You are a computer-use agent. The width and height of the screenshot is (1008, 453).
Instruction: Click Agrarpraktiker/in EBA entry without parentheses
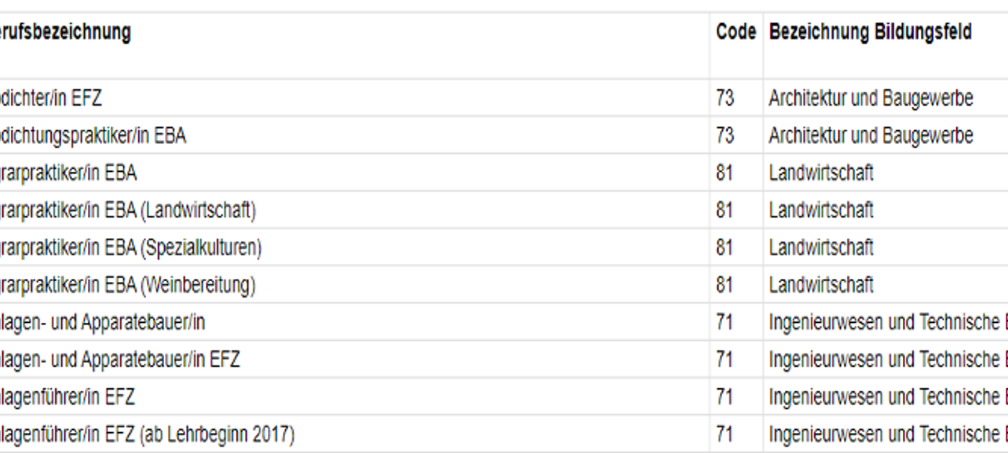[x=68, y=173]
